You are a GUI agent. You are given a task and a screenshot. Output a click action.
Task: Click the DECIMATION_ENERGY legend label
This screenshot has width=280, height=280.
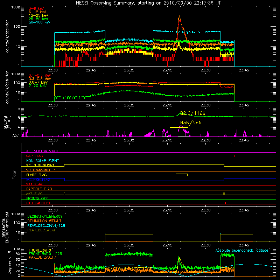tap(45, 216)
